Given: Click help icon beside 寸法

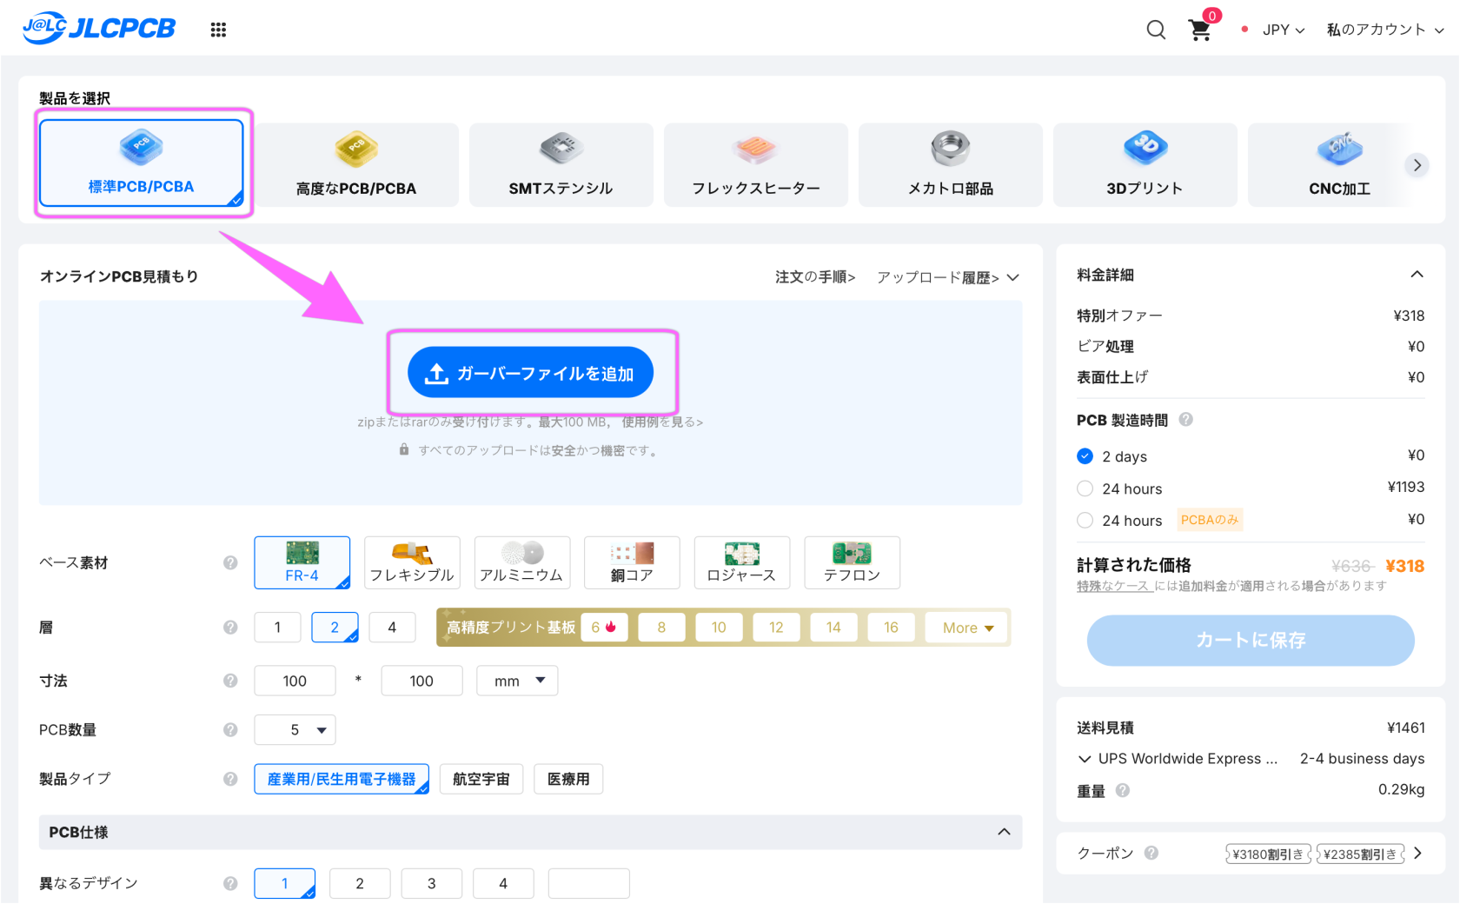Looking at the screenshot, I should coord(230,681).
